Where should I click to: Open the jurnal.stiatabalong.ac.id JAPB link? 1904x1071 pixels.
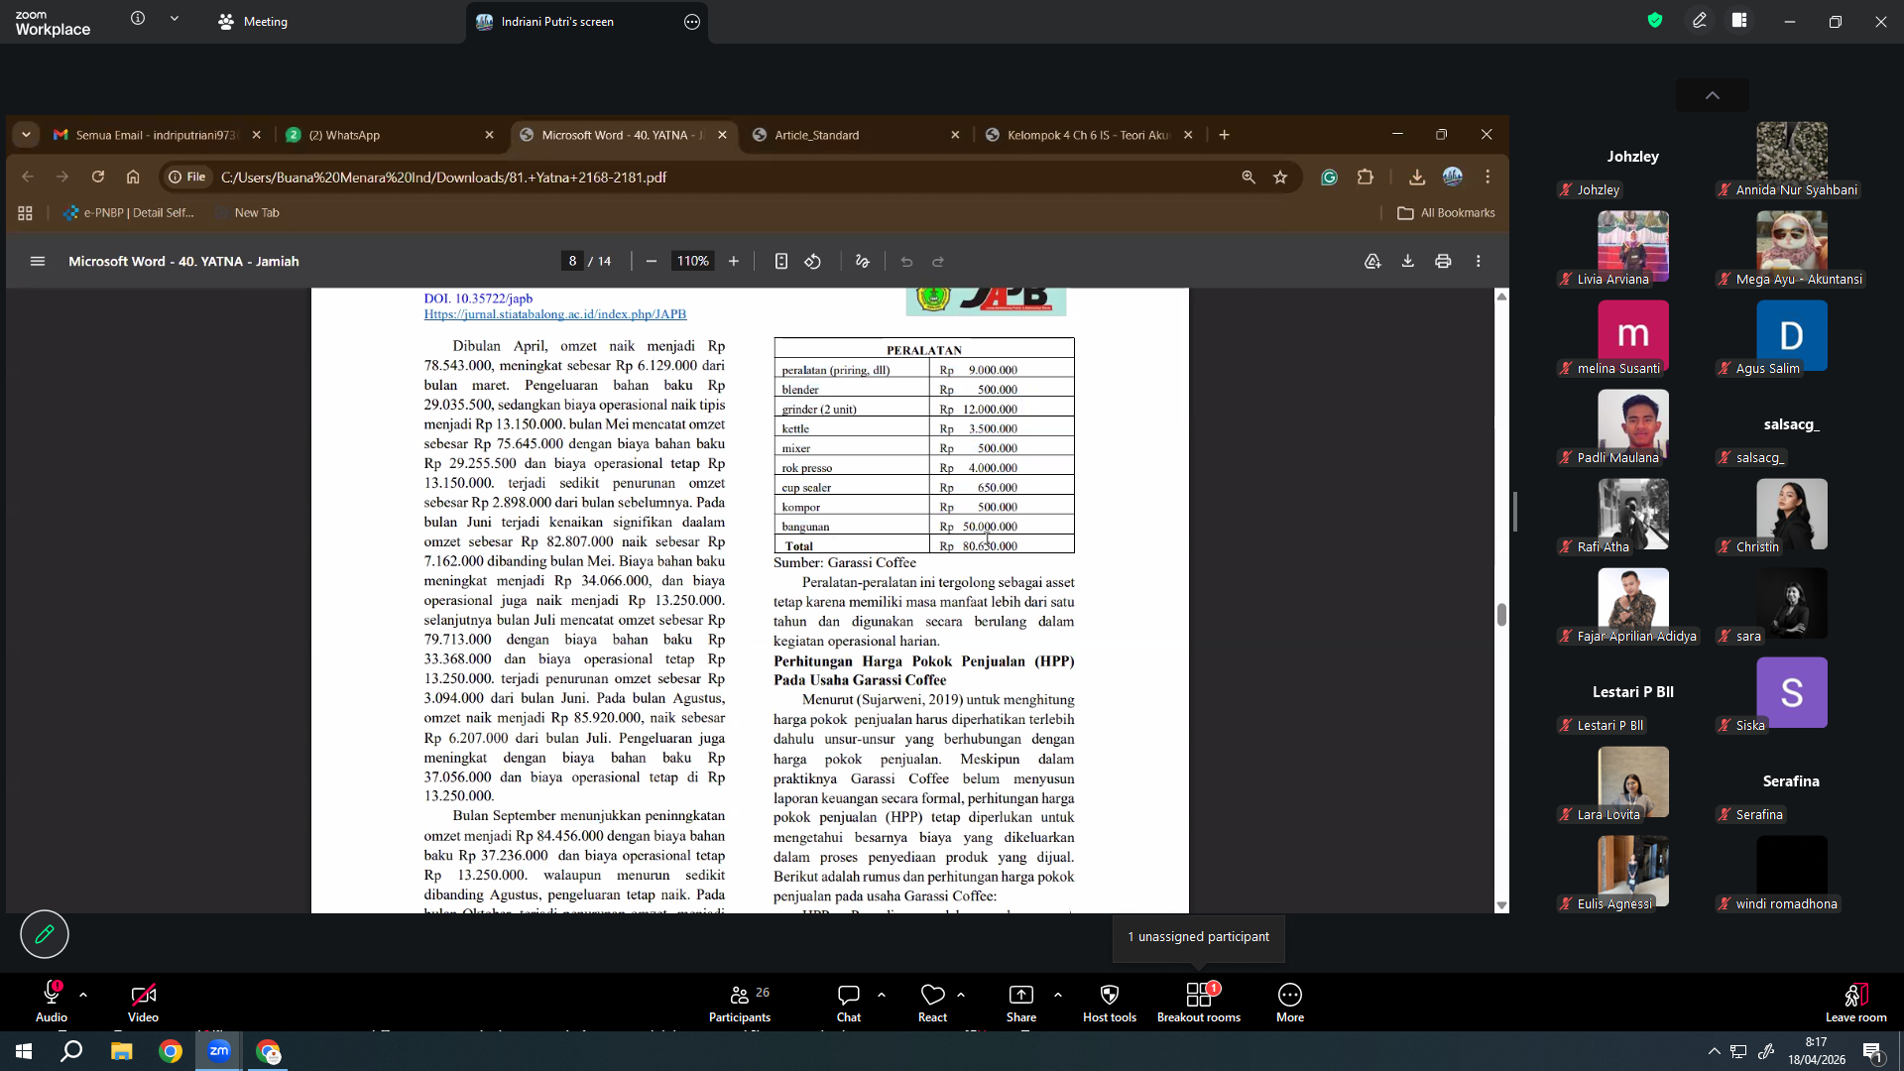555,314
